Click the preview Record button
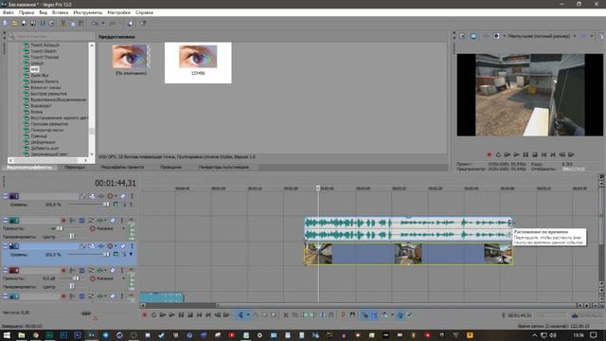606x341 pixels. (x=490, y=154)
